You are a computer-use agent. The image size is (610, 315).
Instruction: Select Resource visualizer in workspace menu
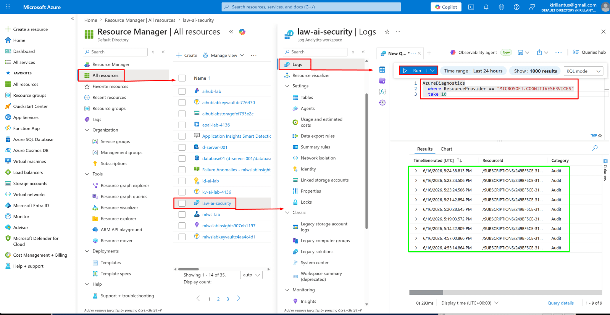click(x=311, y=76)
